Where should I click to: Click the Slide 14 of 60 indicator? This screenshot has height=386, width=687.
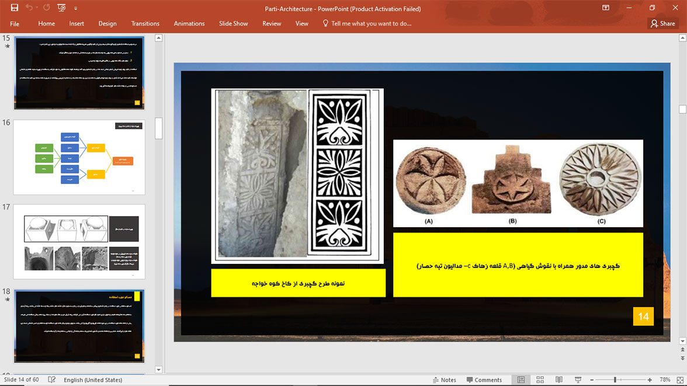(22, 380)
